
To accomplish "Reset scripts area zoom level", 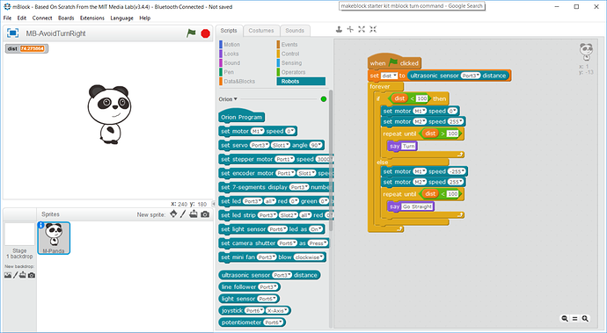I will pos(574,319).
